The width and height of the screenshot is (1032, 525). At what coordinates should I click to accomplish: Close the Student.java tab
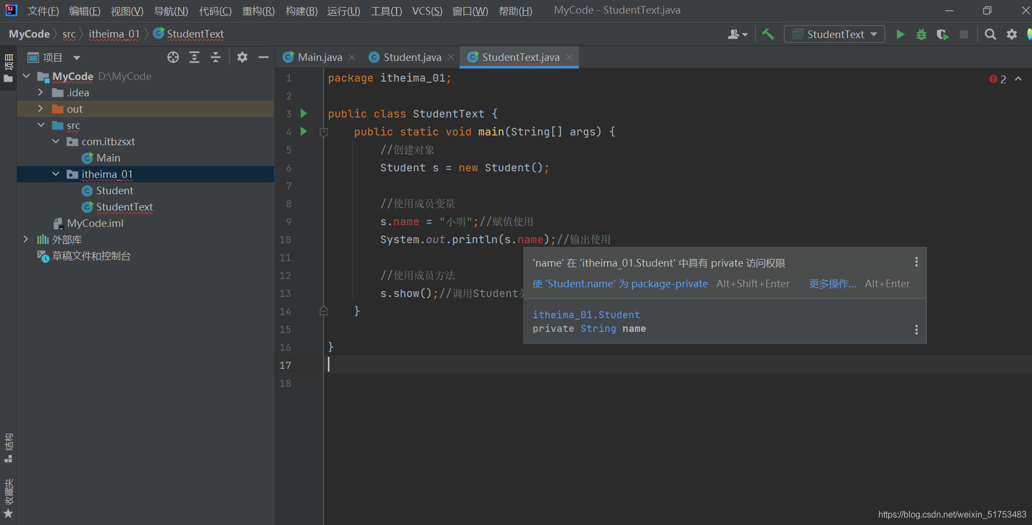click(x=451, y=57)
